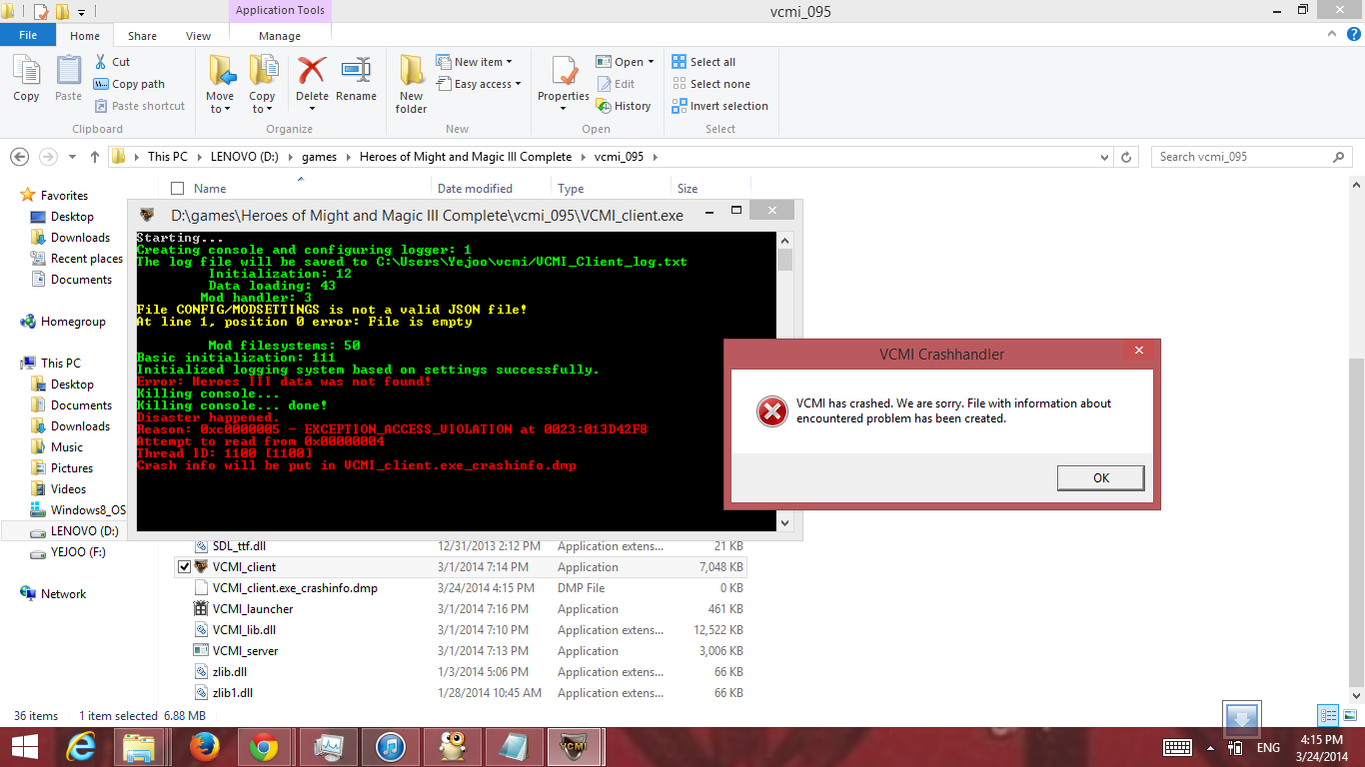Expand the New item dropdown

[x=483, y=62]
